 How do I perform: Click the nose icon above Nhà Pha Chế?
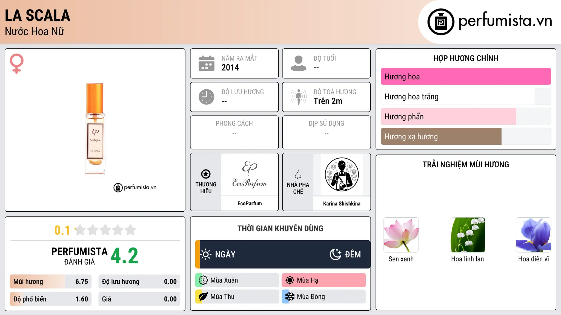click(x=298, y=174)
